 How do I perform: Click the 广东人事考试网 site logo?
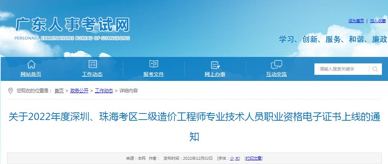(x=72, y=28)
